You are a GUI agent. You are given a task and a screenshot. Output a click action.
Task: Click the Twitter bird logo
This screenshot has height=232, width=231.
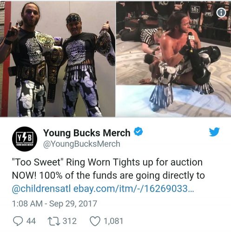pyautogui.click(x=214, y=132)
